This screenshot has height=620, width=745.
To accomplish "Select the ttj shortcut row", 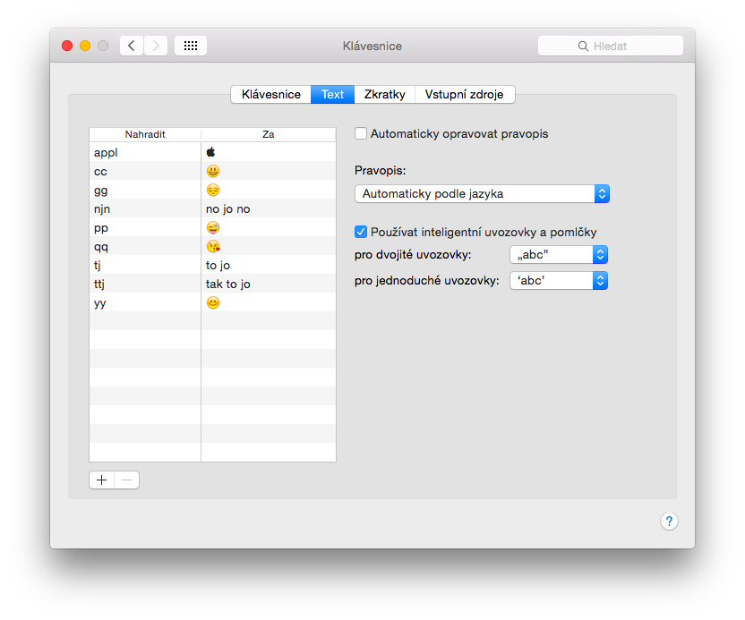I will 145,285.
